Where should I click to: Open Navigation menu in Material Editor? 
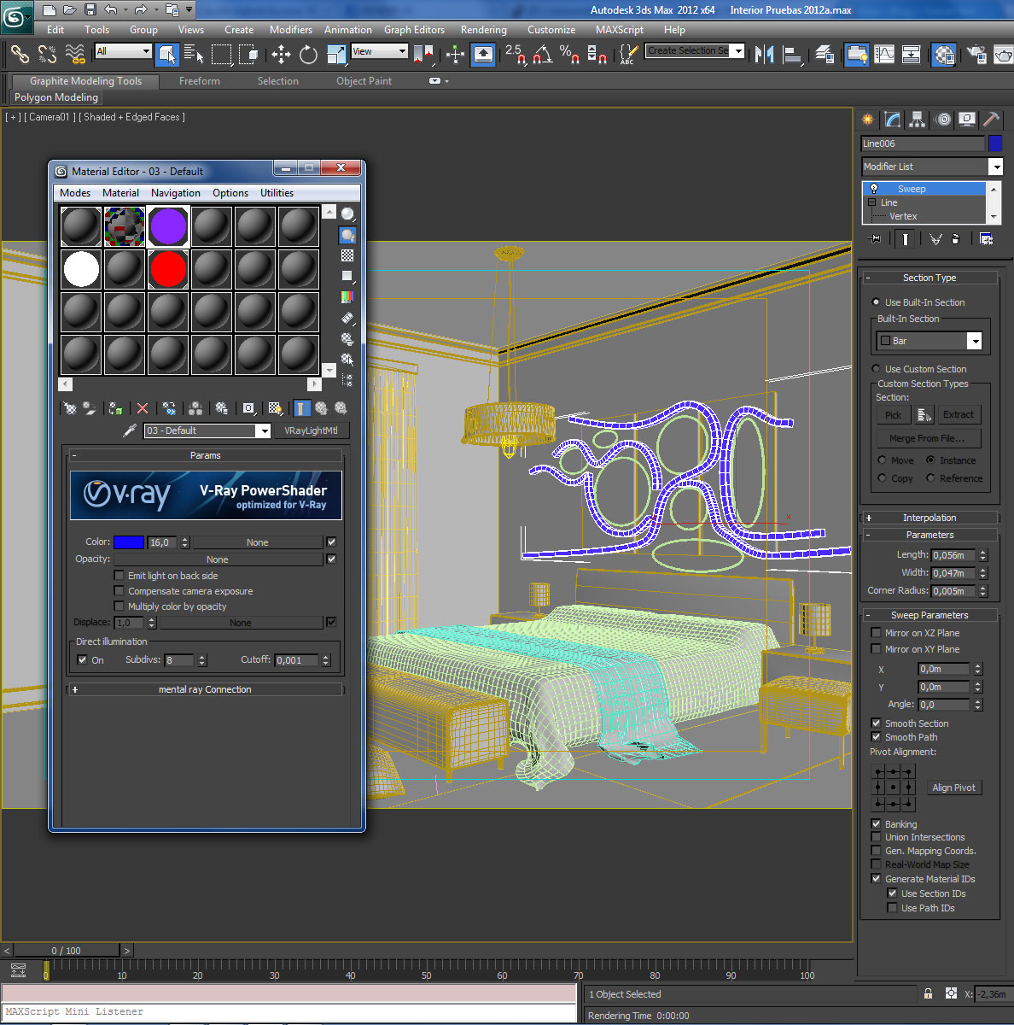click(x=175, y=193)
